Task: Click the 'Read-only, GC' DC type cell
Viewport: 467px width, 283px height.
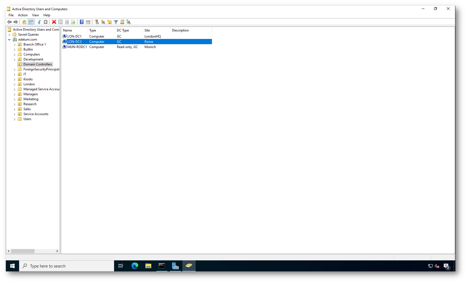Action: [127, 47]
